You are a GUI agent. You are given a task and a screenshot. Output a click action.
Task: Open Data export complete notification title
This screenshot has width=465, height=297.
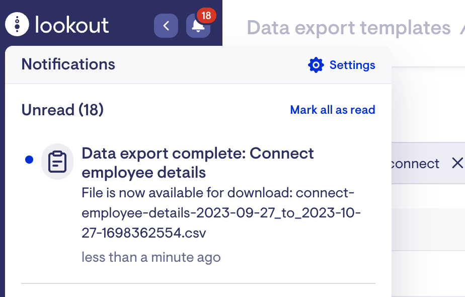pyautogui.click(x=197, y=163)
